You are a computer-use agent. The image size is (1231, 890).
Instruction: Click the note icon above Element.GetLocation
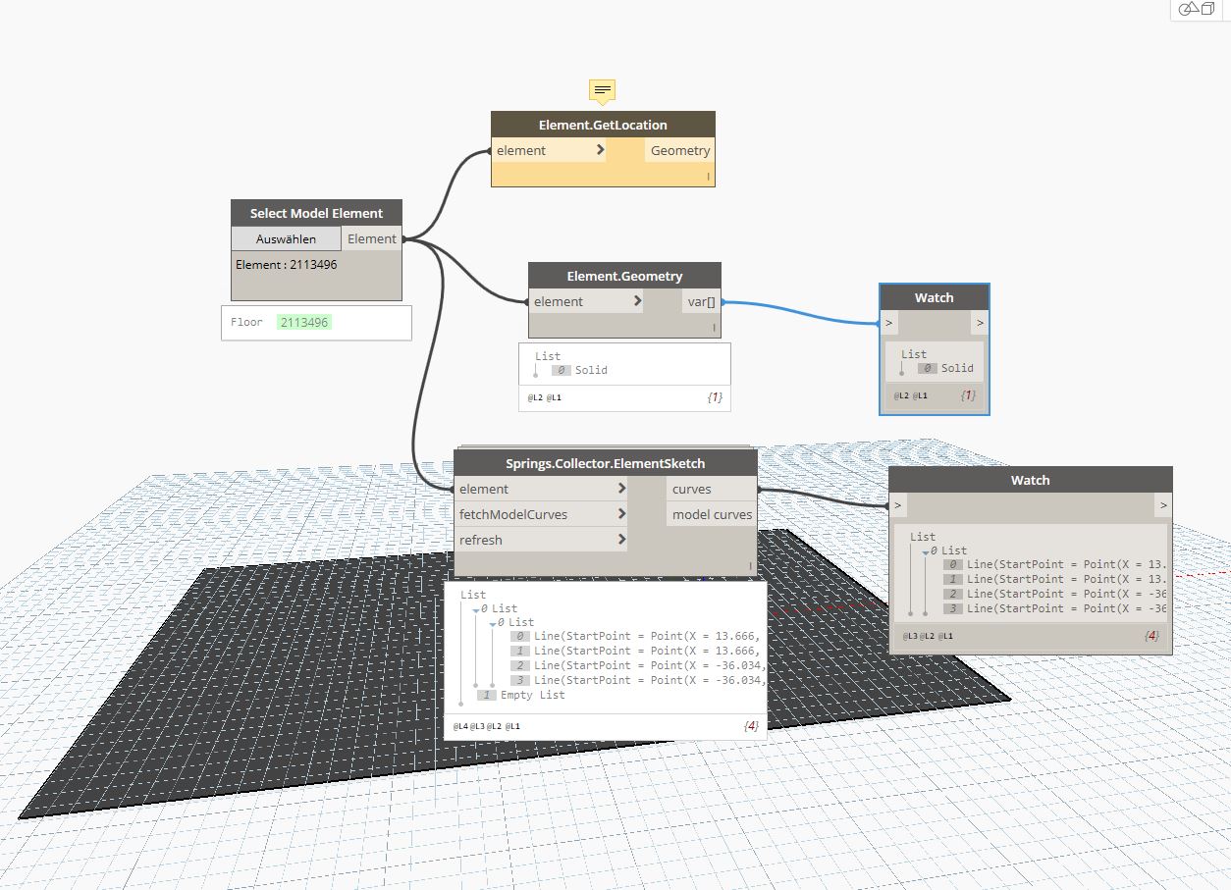coord(601,91)
